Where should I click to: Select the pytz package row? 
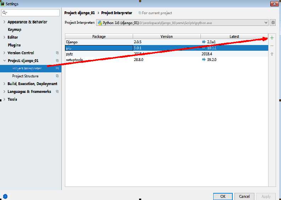[167, 54]
